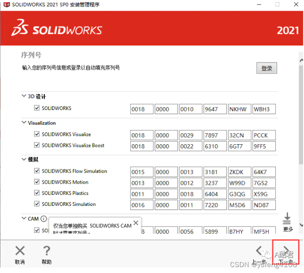Click SOLIDWORKS serial field NKHW

pos(240,109)
